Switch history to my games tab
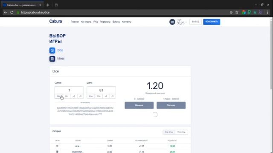Screen dimensions: 273x153 click(181, 132)
